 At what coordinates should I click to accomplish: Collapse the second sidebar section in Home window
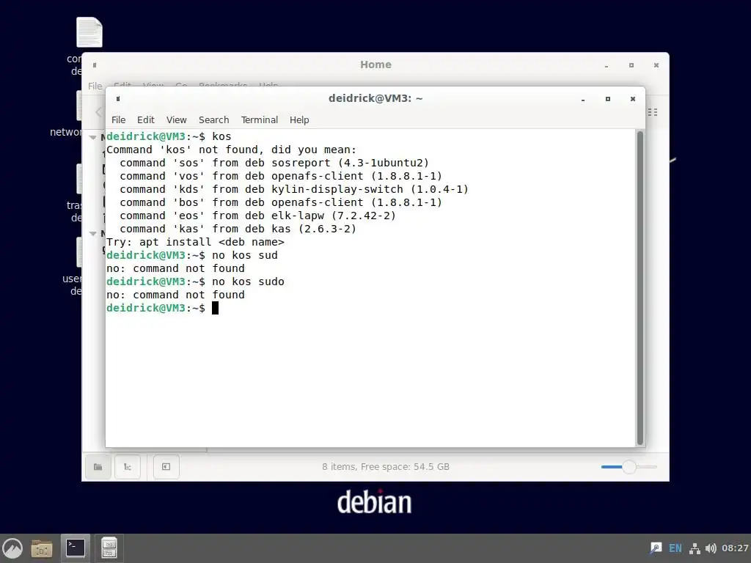[x=92, y=234]
